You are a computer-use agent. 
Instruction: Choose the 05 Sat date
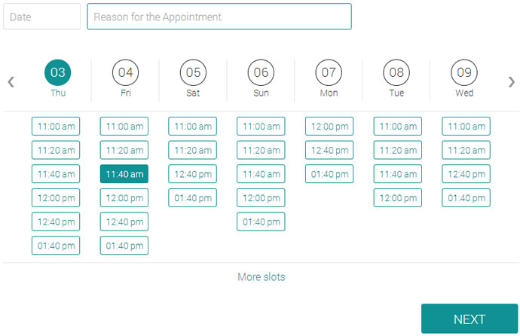coord(193,72)
